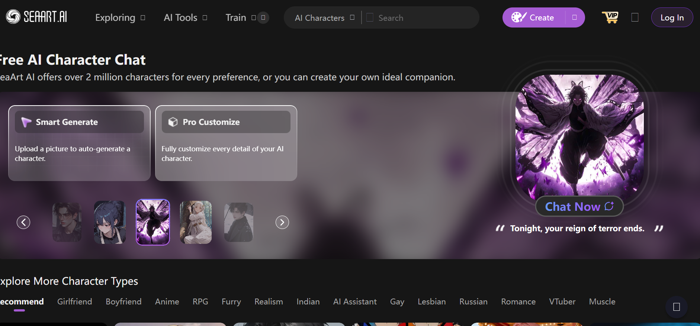Click the quote 'Tonight, your reign of terror ends.'

click(x=577, y=228)
